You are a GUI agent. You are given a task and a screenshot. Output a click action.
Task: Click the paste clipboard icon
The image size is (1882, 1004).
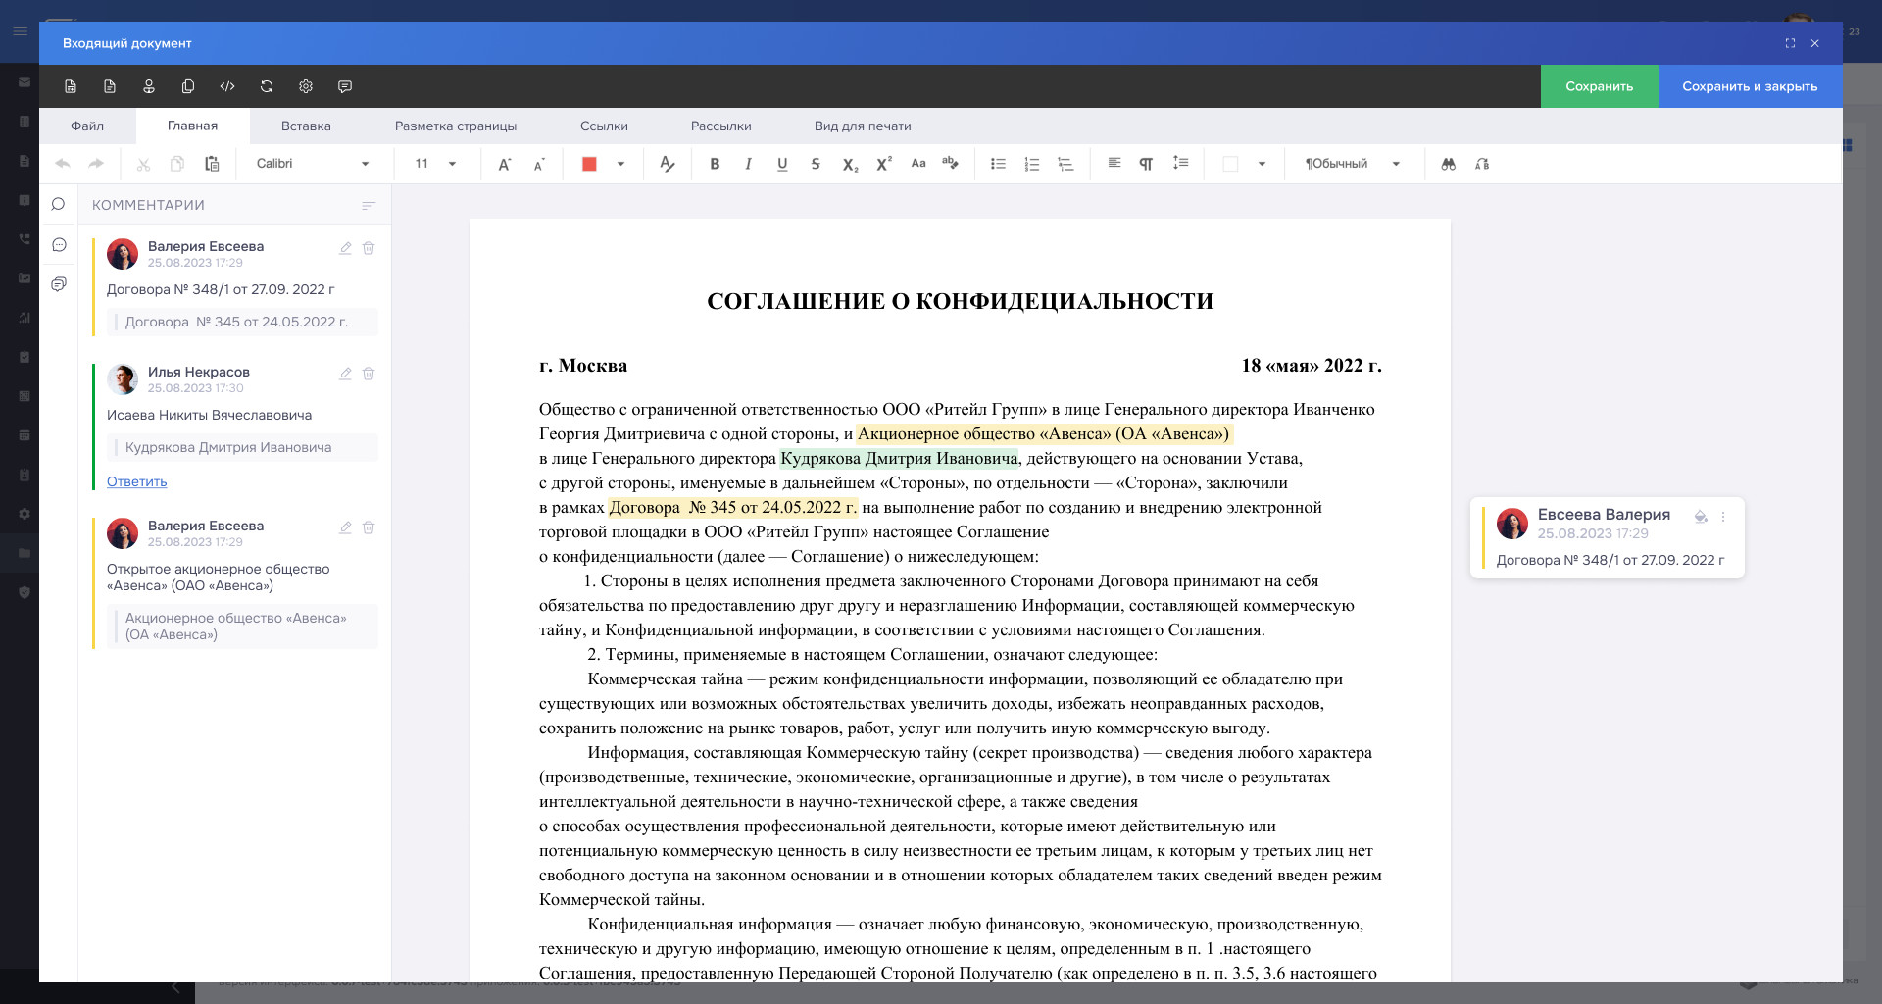pos(212,164)
